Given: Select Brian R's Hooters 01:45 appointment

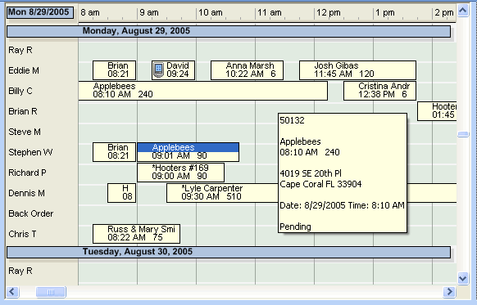Looking at the screenshot, I should 437,111.
